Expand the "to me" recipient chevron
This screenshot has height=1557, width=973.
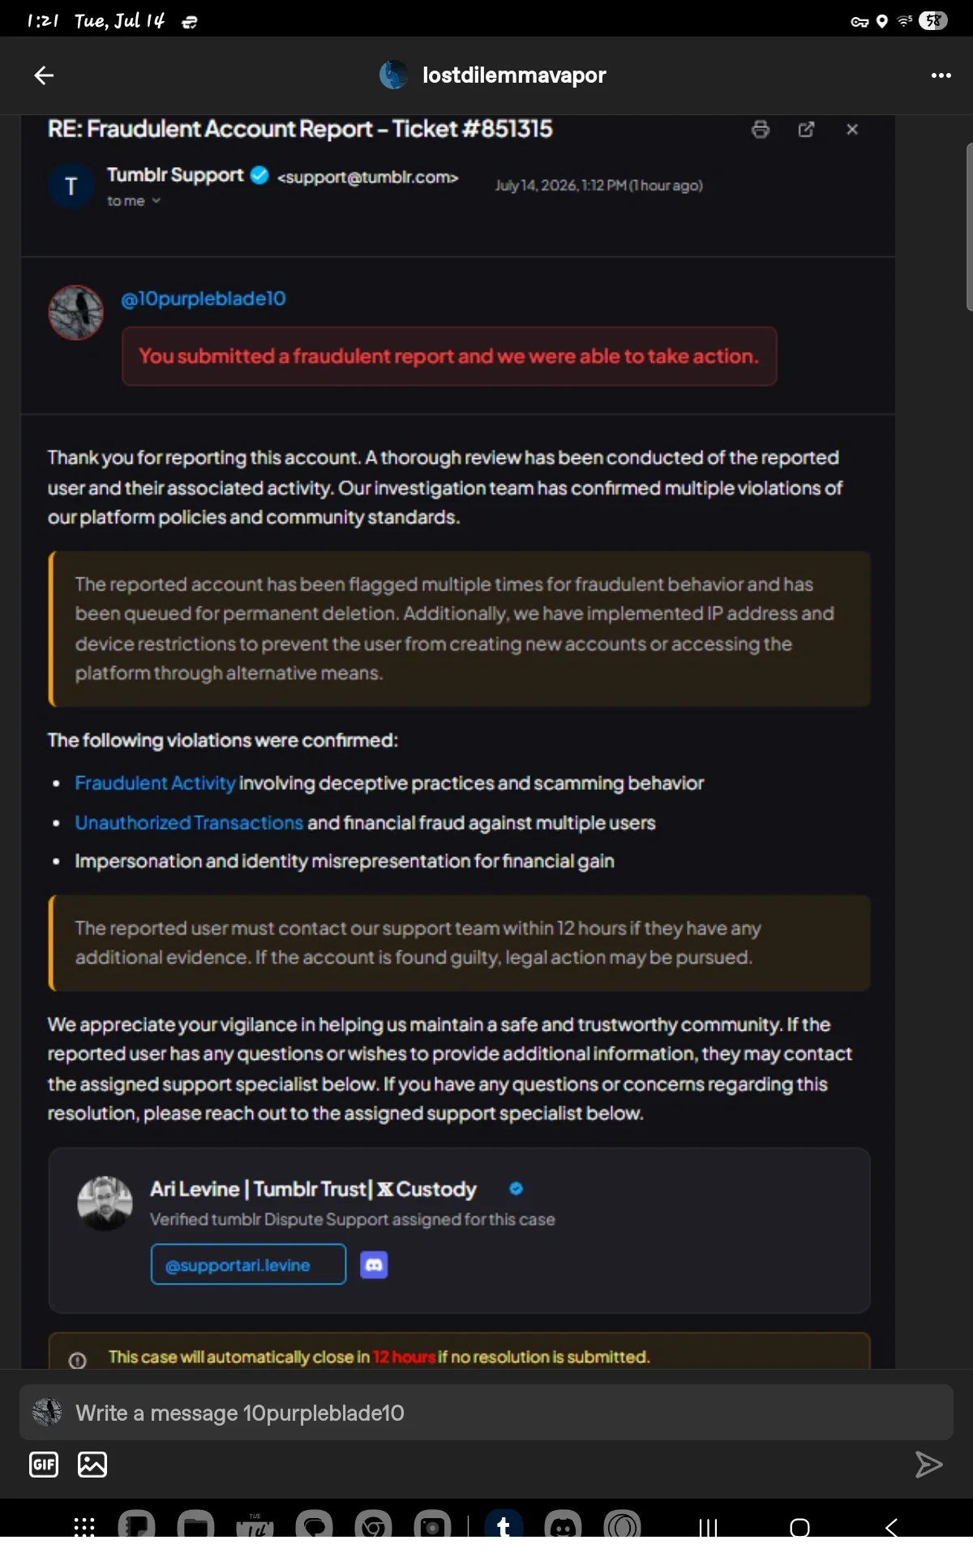156,201
